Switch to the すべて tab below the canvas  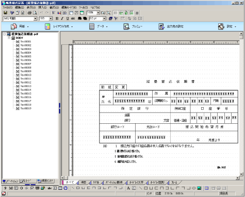(70, 182)
